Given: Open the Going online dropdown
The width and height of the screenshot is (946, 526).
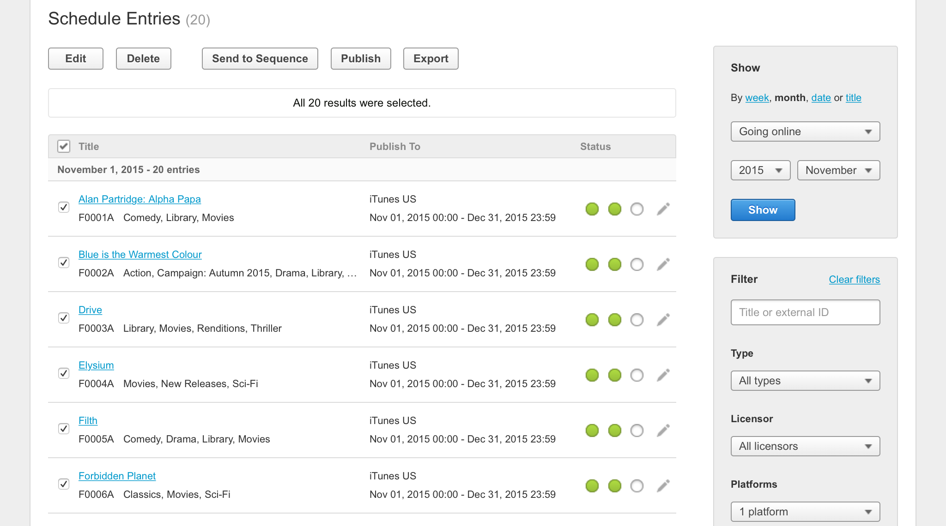Looking at the screenshot, I should 805,131.
